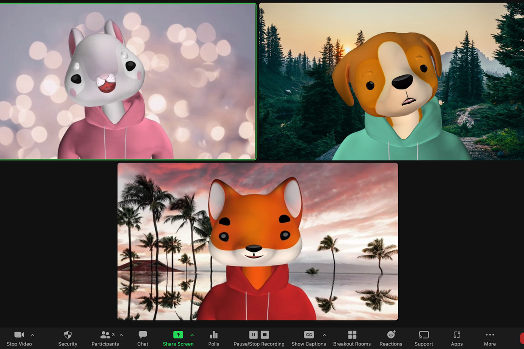Screen dimensions: 524x349
Task: Show Captions with the CC toggle
Action: pyautogui.click(x=308, y=334)
